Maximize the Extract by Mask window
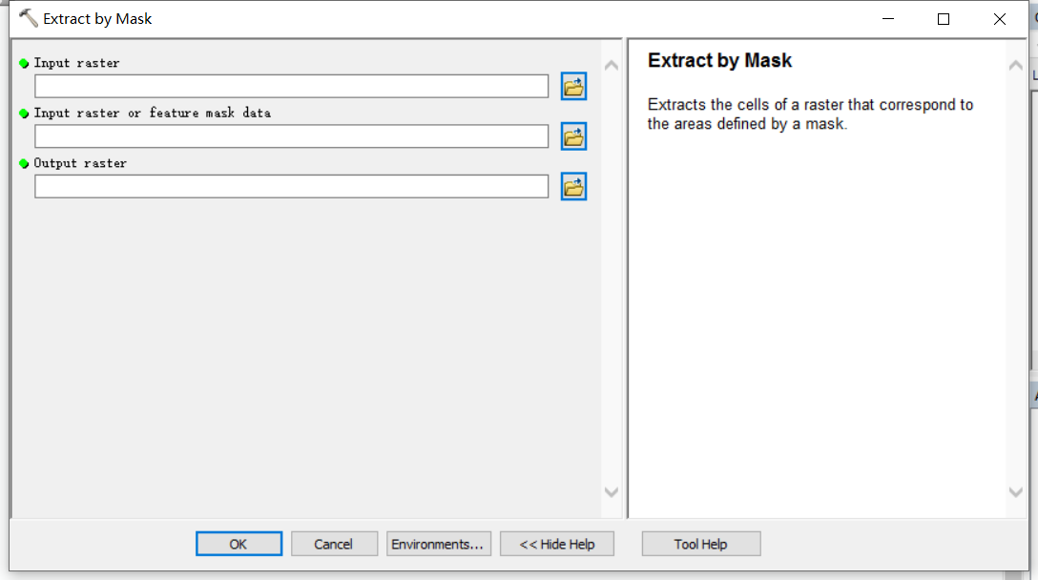This screenshot has width=1038, height=580. coord(944,18)
